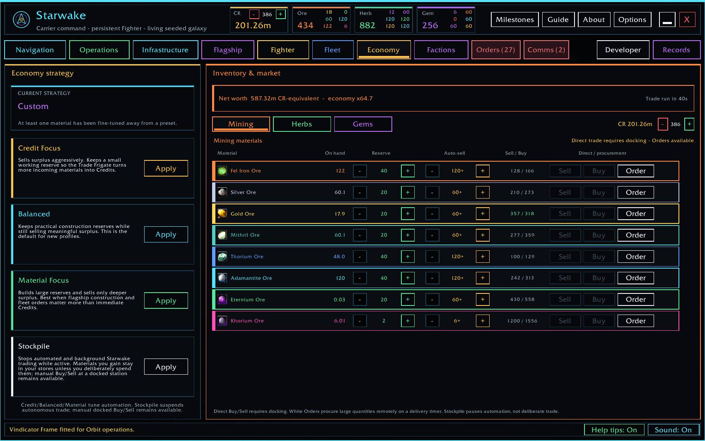Viewport: 705px width, 441px height.
Task: Increase Khorium Ore reserve
Action: [408, 321]
